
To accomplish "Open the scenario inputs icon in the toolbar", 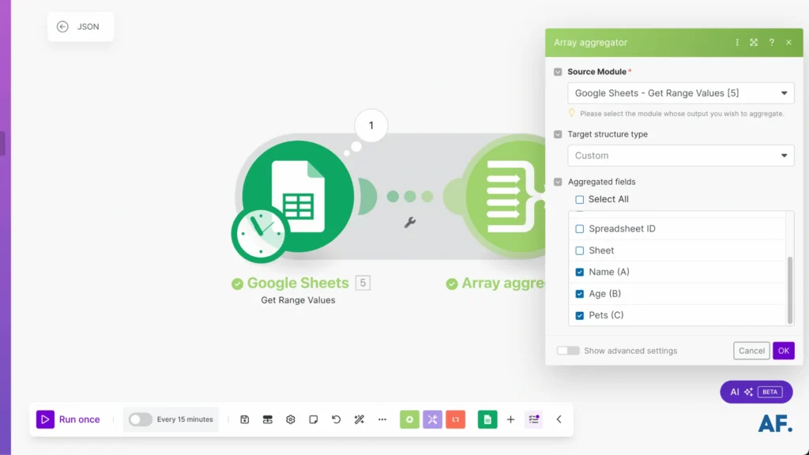I will click(x=267, y=419).
